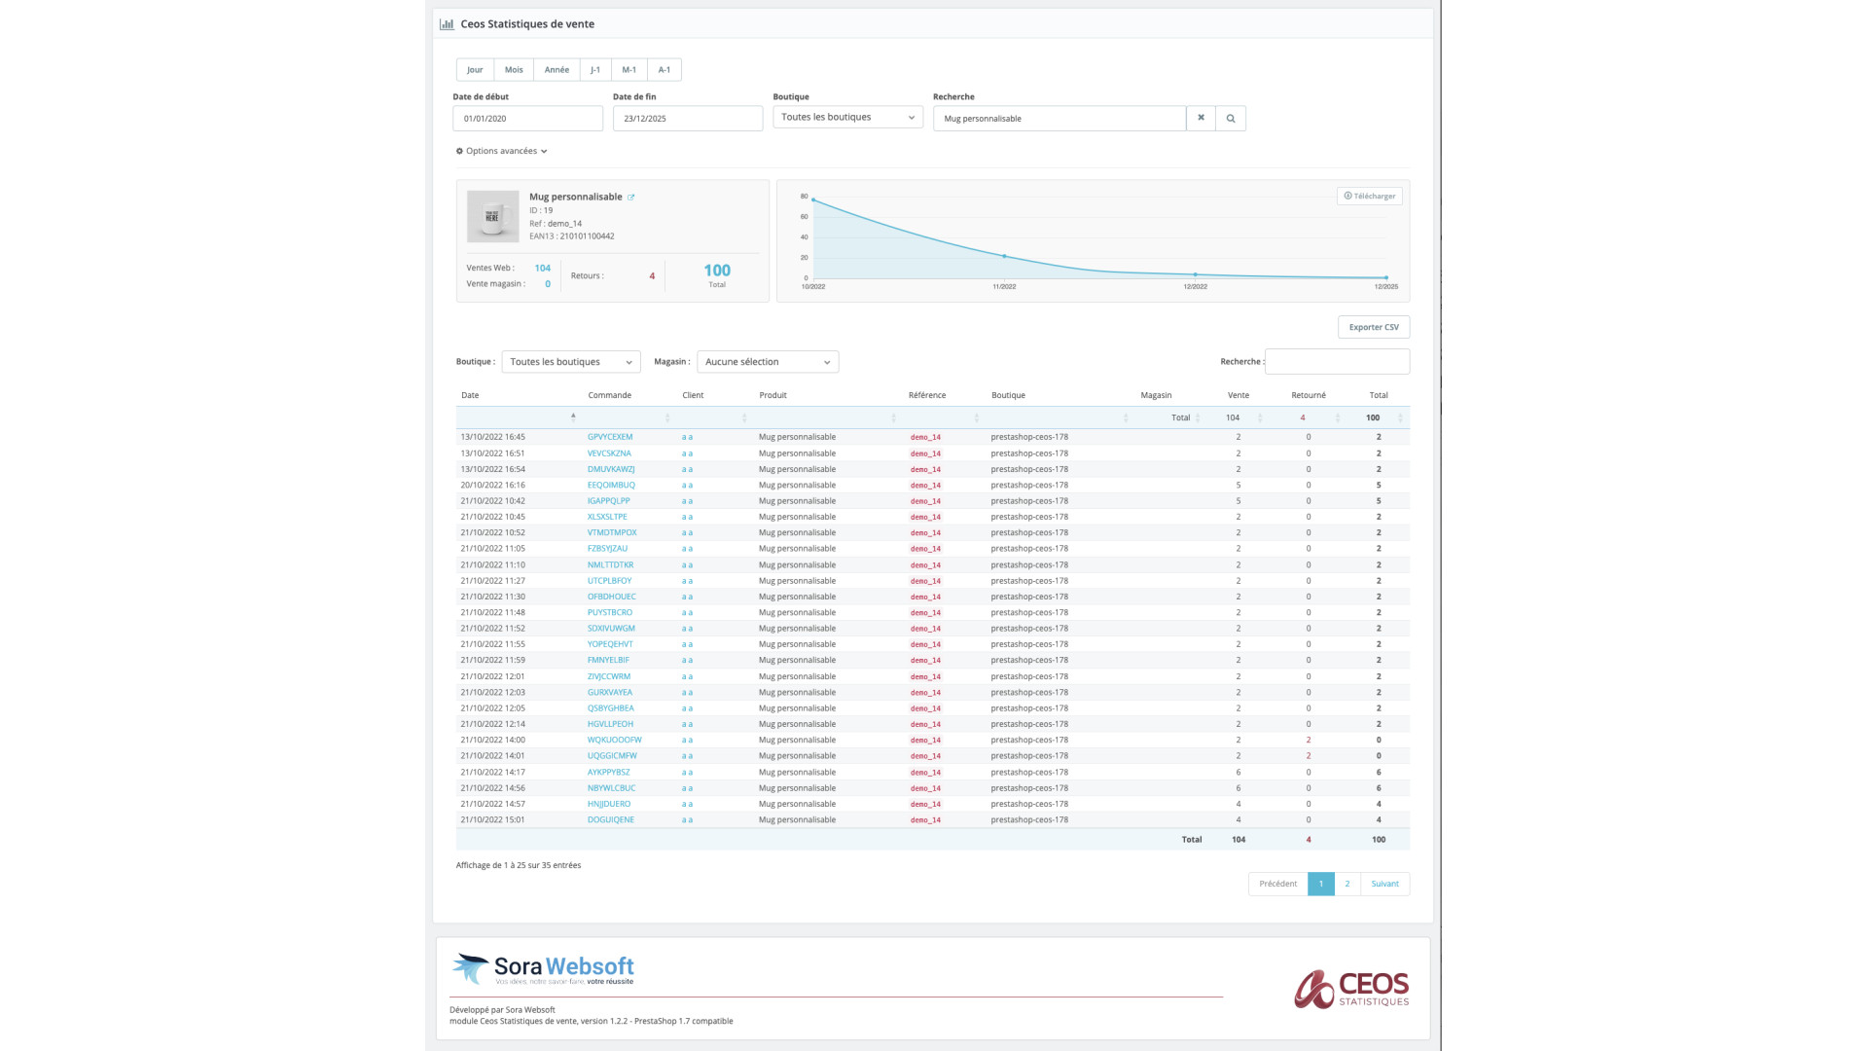Go to page 2 of the results table
The image size is (1868, 1051).
(1347, 884)
